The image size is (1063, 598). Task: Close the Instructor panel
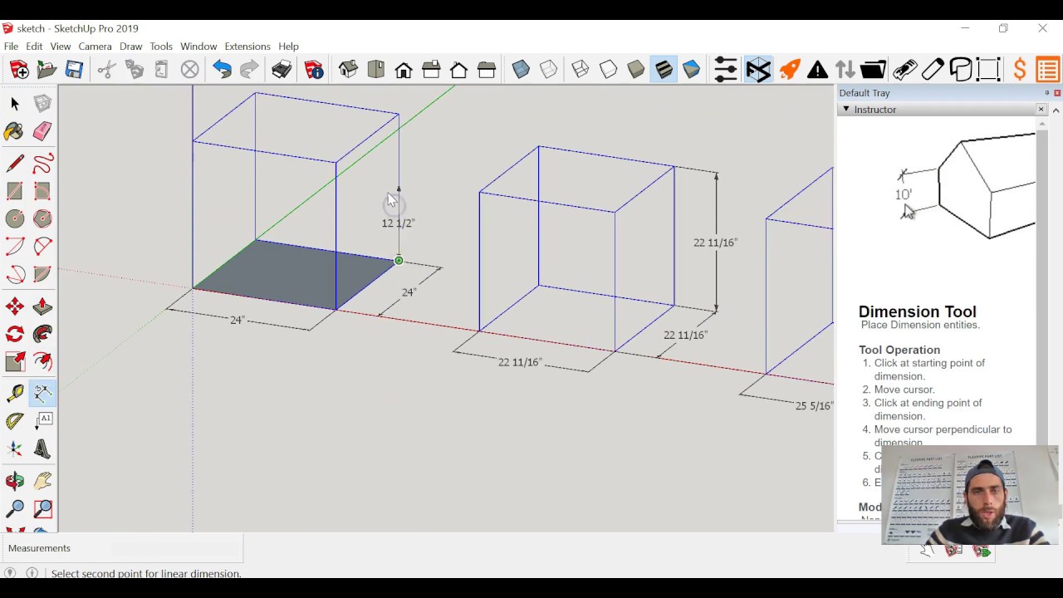pos(1041,109)
